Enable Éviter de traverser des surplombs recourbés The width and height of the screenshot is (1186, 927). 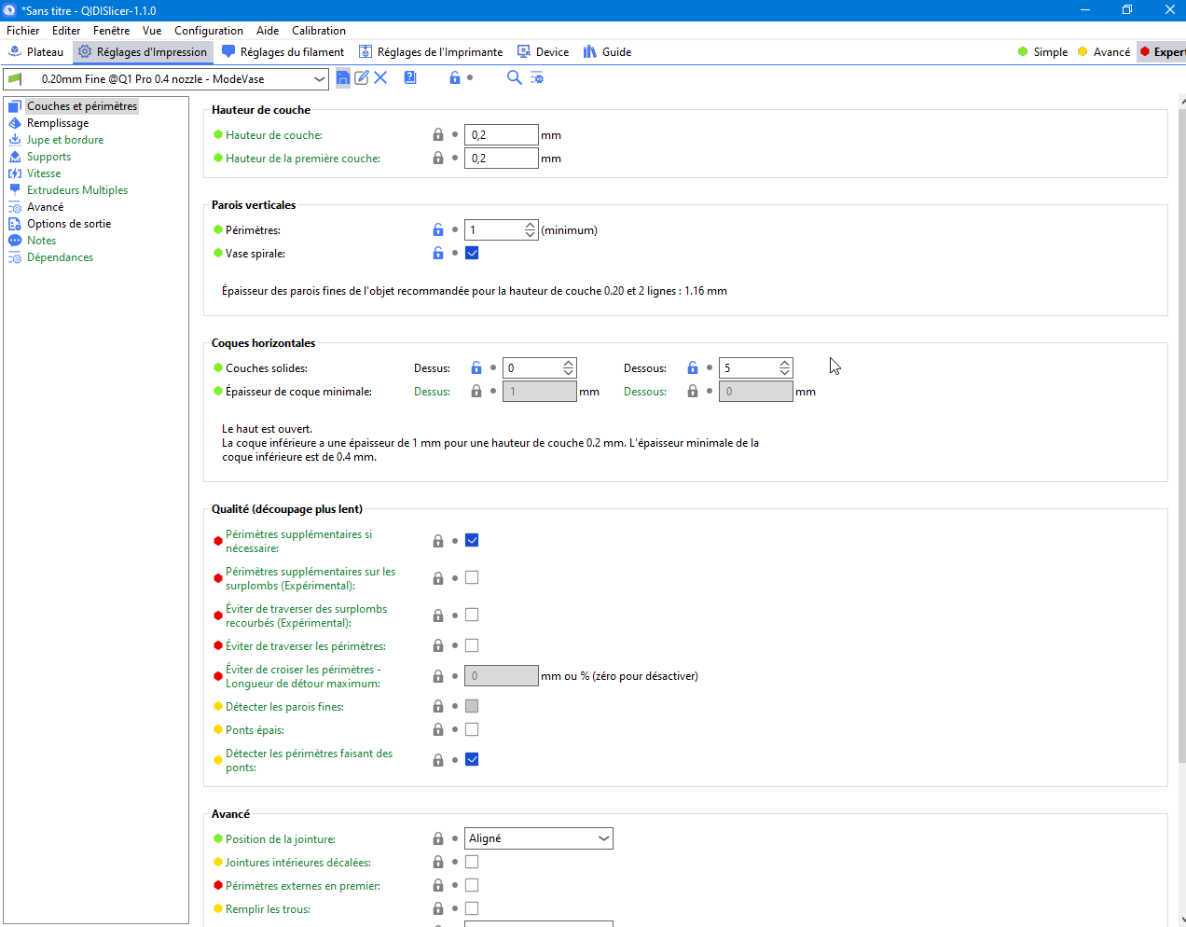click(x=472, y=615)
